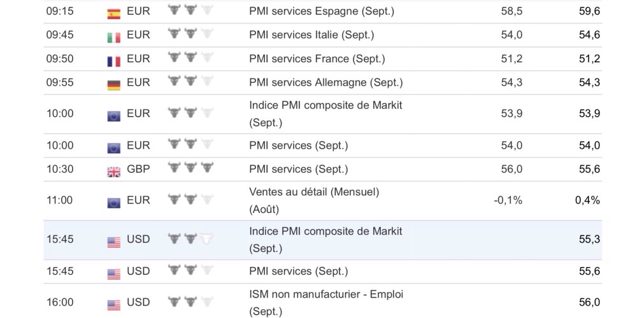
Task: Click the Spain flag icon at 09:15
Action: coord(113,13)
